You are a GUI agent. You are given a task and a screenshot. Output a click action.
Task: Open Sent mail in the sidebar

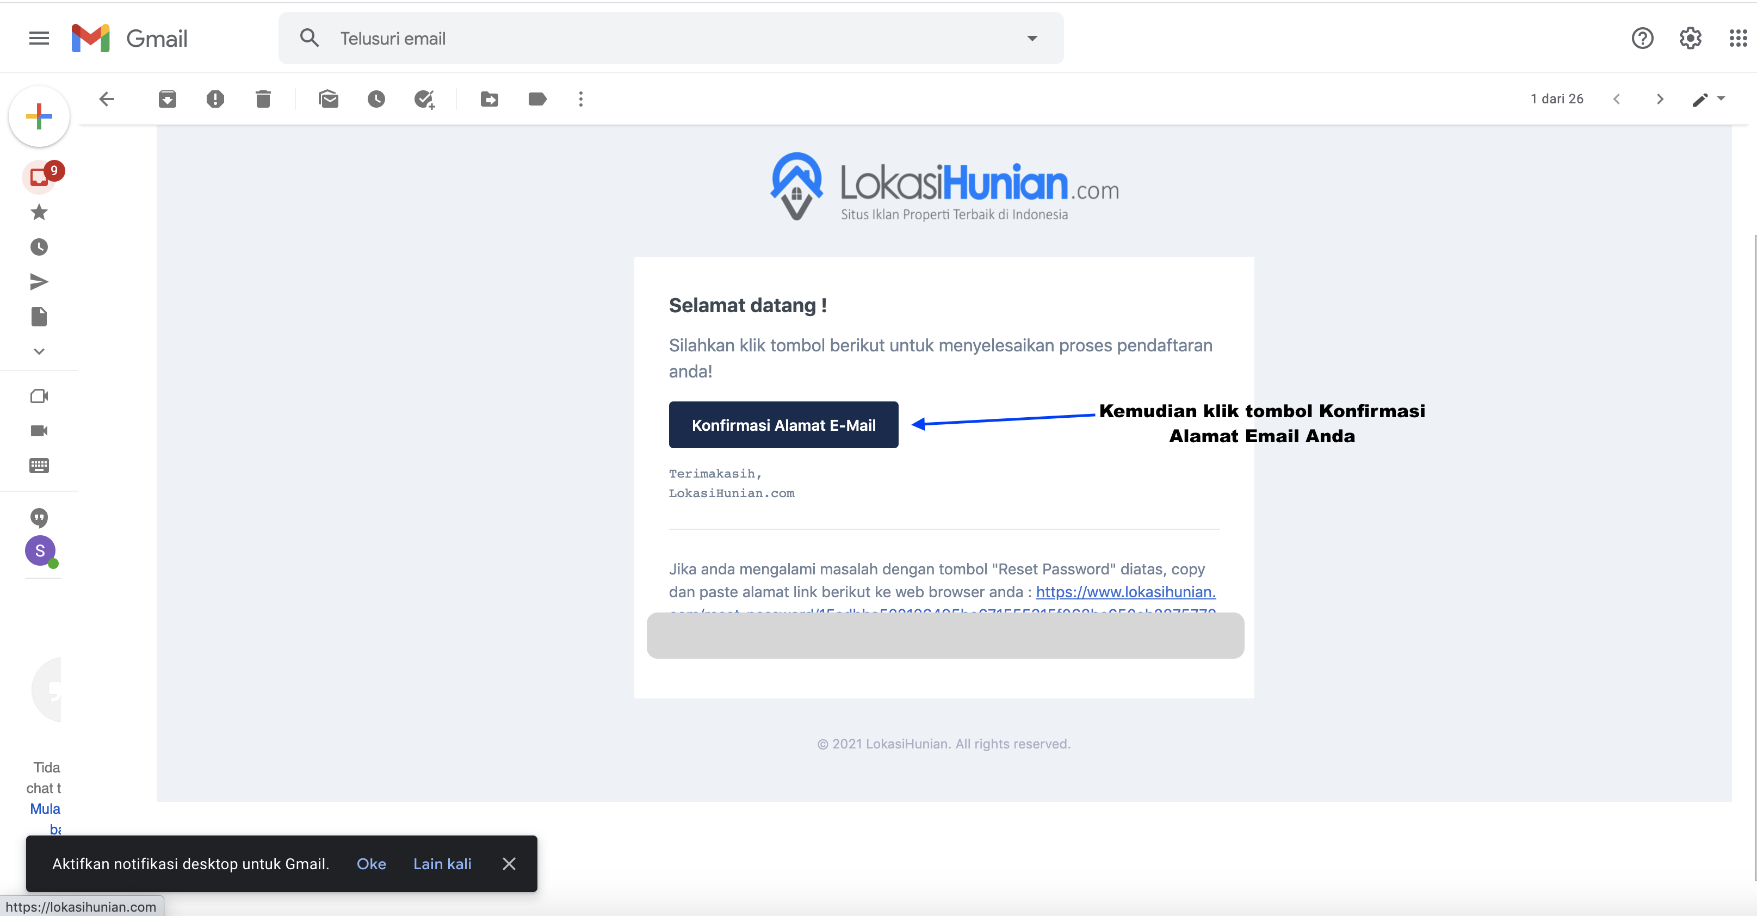[x=39, y=282]
